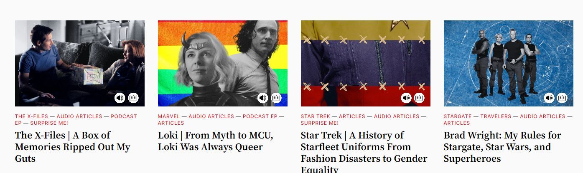This screenshot has width=583, height=173.
Task: Select THE X-FILES category tag
Action: tap(31, 116)
